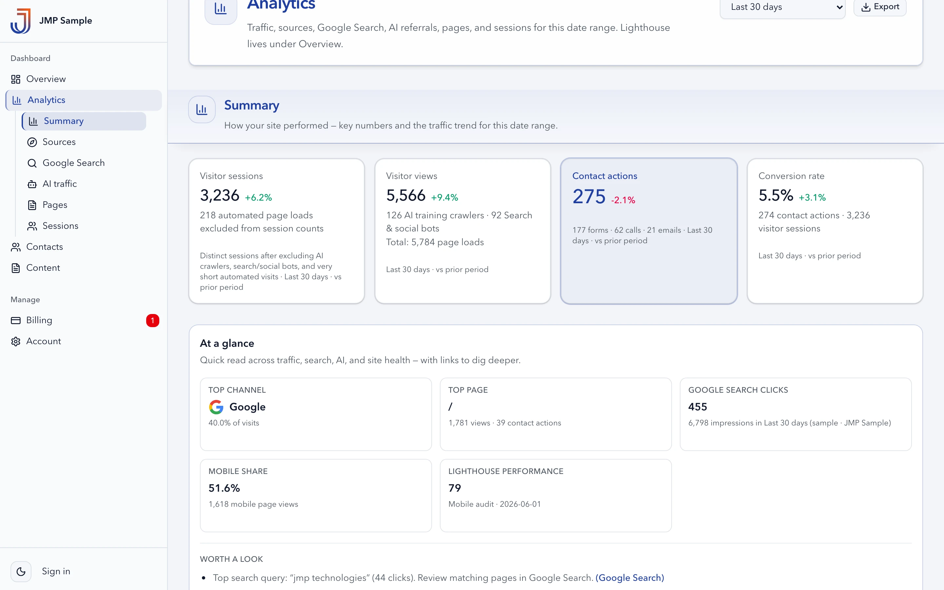Click the +9.4% visitor views change
Viewport: 944px width, 590px height.
(x=444, y=198)
